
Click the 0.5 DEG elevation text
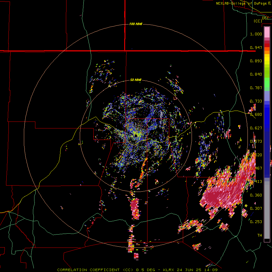point(145,270)
